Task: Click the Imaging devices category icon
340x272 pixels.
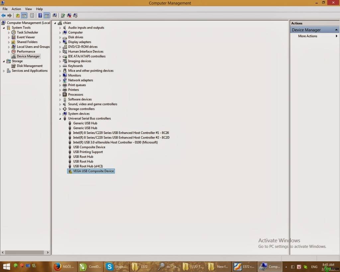Action: (x=65, y=61)
